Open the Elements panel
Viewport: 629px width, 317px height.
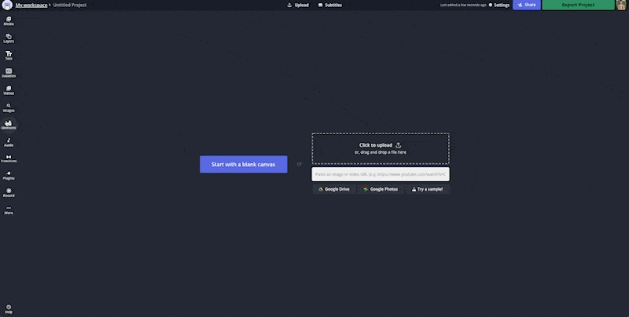9,124
